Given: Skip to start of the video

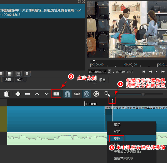Looking at the screenshot, I should coord(144,72).
